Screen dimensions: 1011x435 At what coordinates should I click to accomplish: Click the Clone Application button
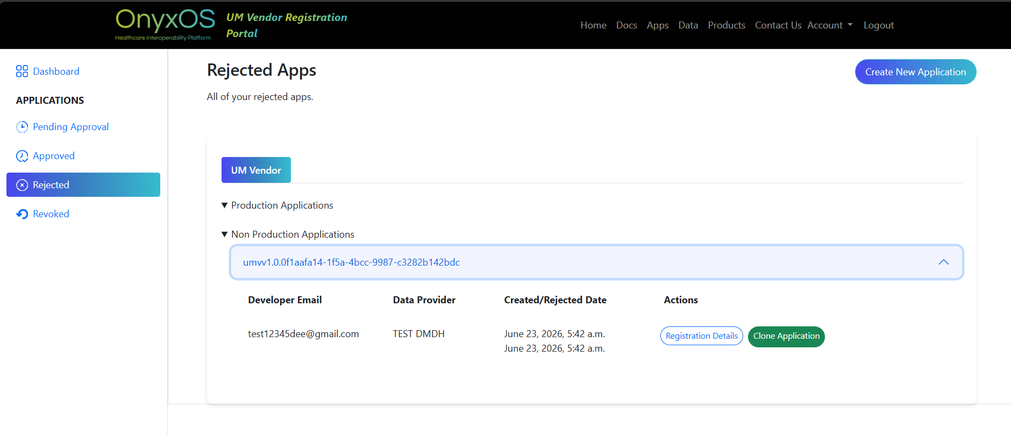[x=786, y=337]
